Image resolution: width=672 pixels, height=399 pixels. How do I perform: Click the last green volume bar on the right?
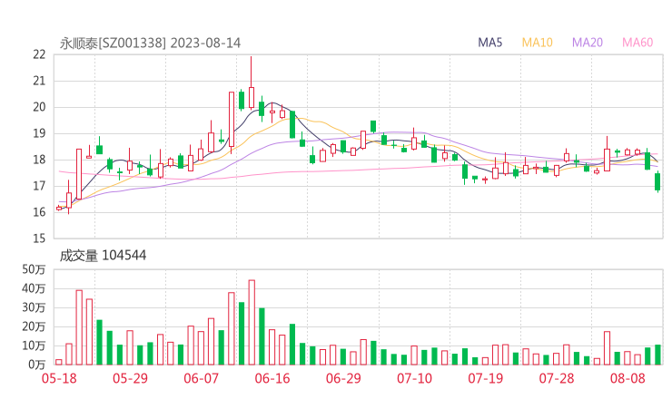(x=657, y=355)
